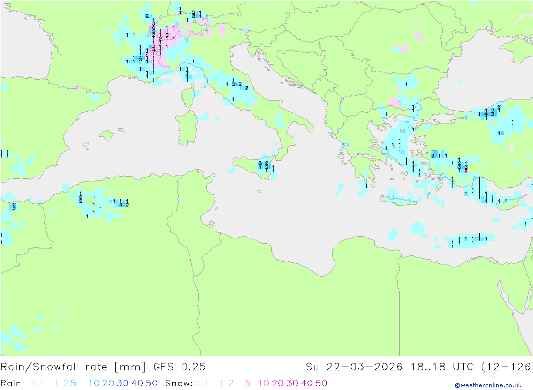Click the date "Su 22-03-2026"

pos(354,367)
